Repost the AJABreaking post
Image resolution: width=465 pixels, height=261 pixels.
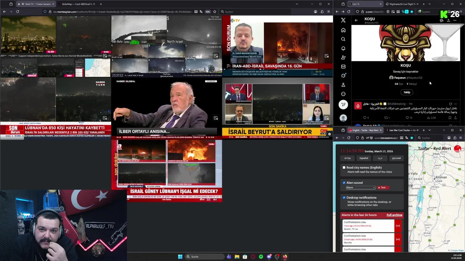click(x=386, y=117)
